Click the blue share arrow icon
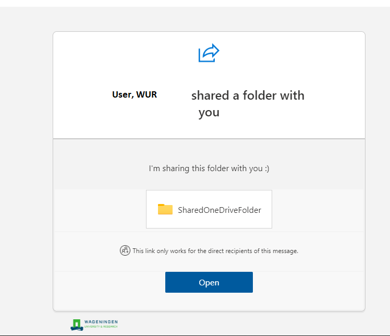Viewport: 390px width, 336px height. click(209, 53)
